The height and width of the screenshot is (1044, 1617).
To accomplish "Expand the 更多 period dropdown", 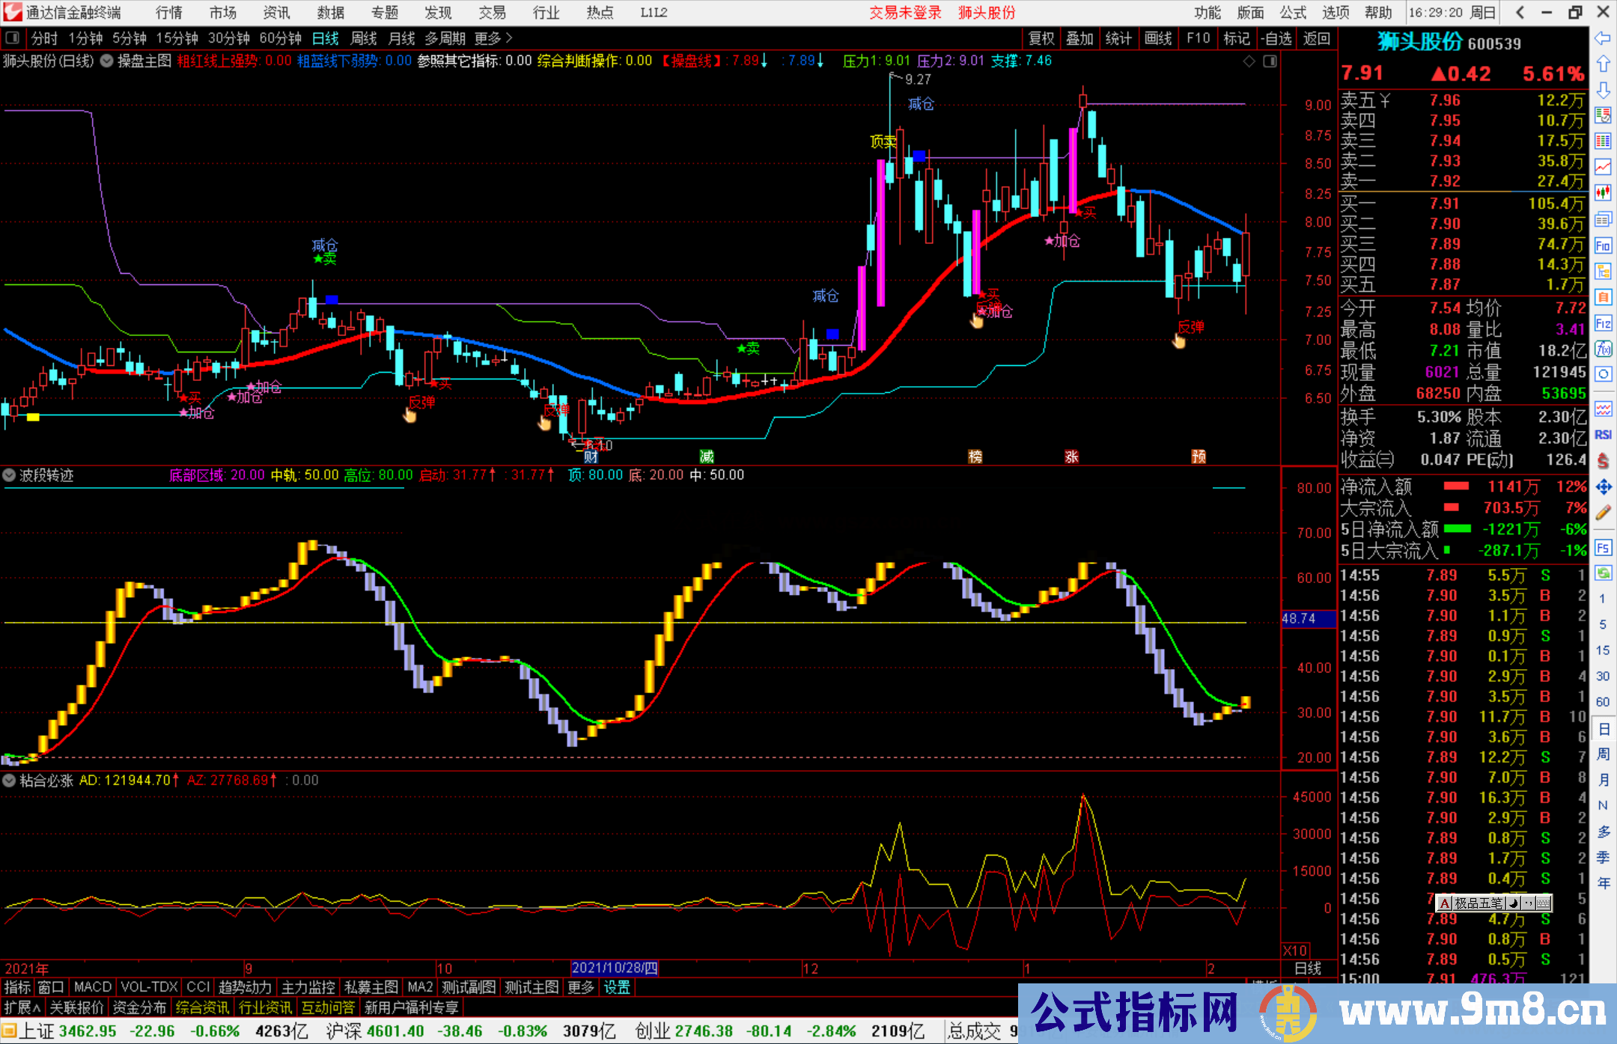I will pos(487,38).
